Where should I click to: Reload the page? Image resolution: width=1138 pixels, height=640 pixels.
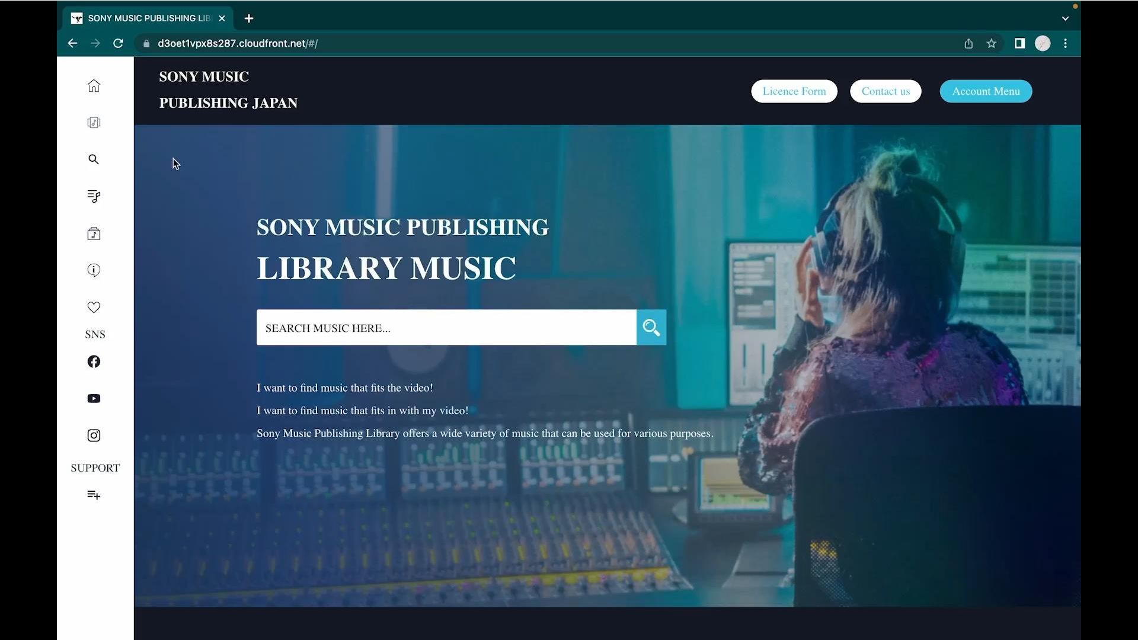[118, 43]
